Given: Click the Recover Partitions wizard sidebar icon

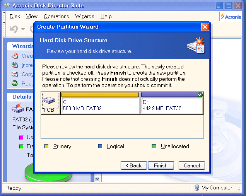Looking at the screenshot, I should click(x=15, y=84).
